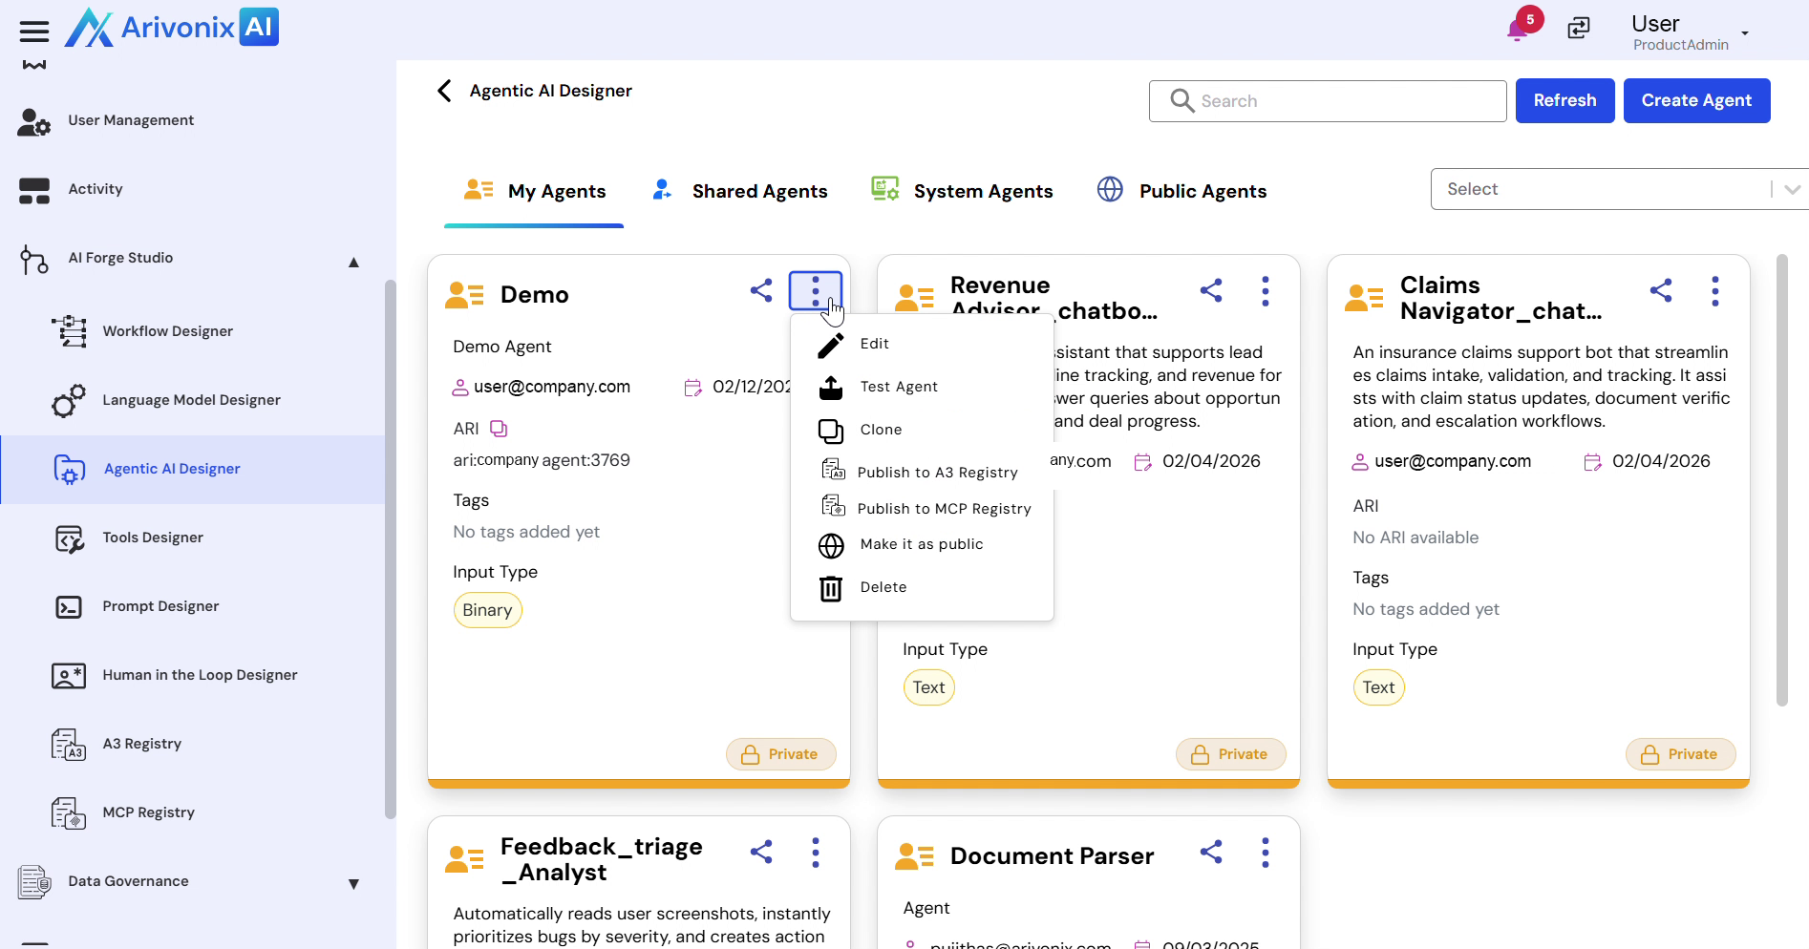The width and height of the screenshot is (1809, 949).
Task: Open Claims Navigator three-dot options menu
Action: 1714,291
